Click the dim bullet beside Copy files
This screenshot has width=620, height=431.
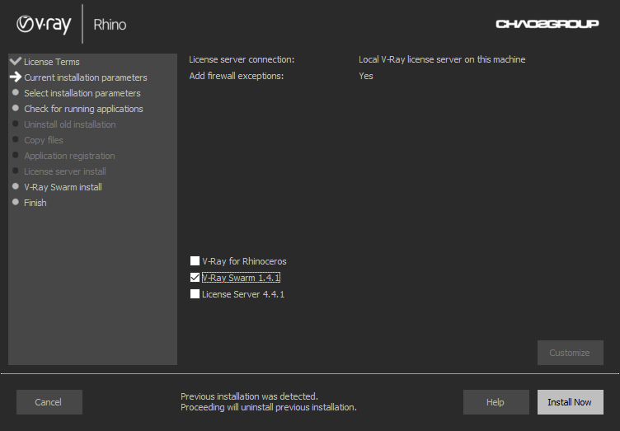pos(16,139)
